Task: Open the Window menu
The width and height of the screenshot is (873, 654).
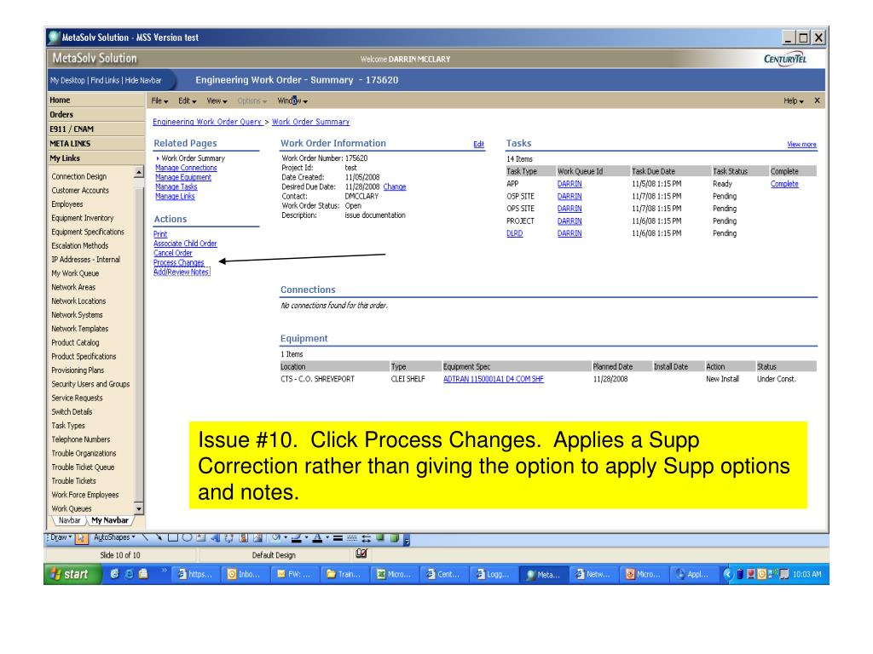Action: (x=292, y=100)
